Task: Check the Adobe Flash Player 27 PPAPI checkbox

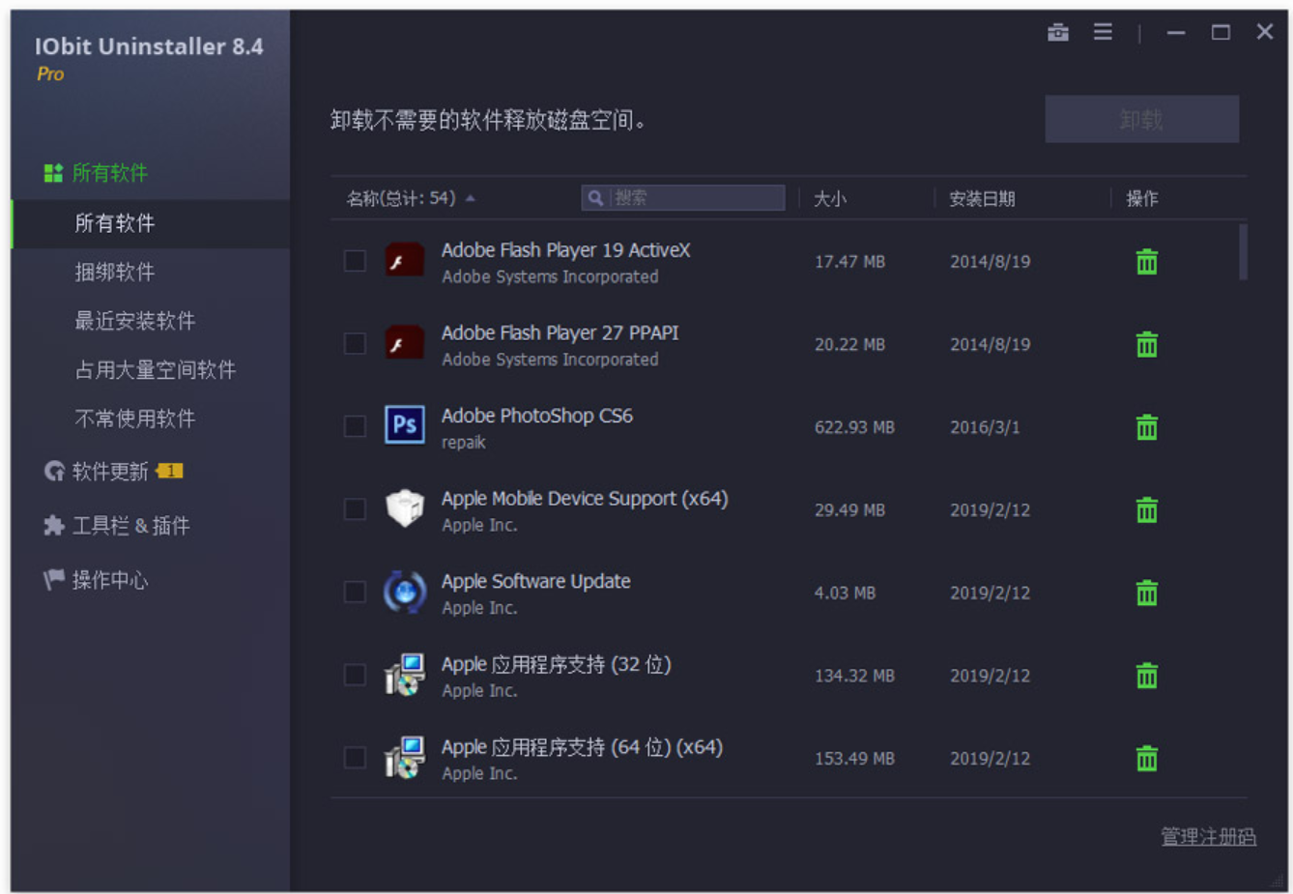Action: tap(355, 344)
